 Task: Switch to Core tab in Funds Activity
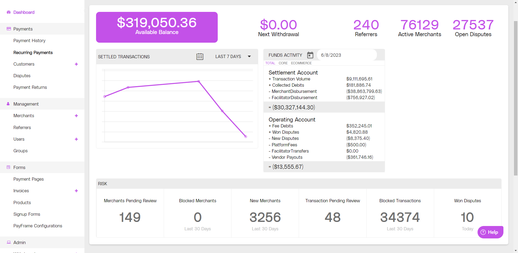coord(283,63)
